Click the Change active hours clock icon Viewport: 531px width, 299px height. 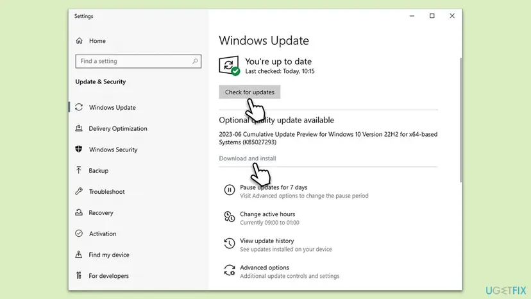[x=229, y=217]
